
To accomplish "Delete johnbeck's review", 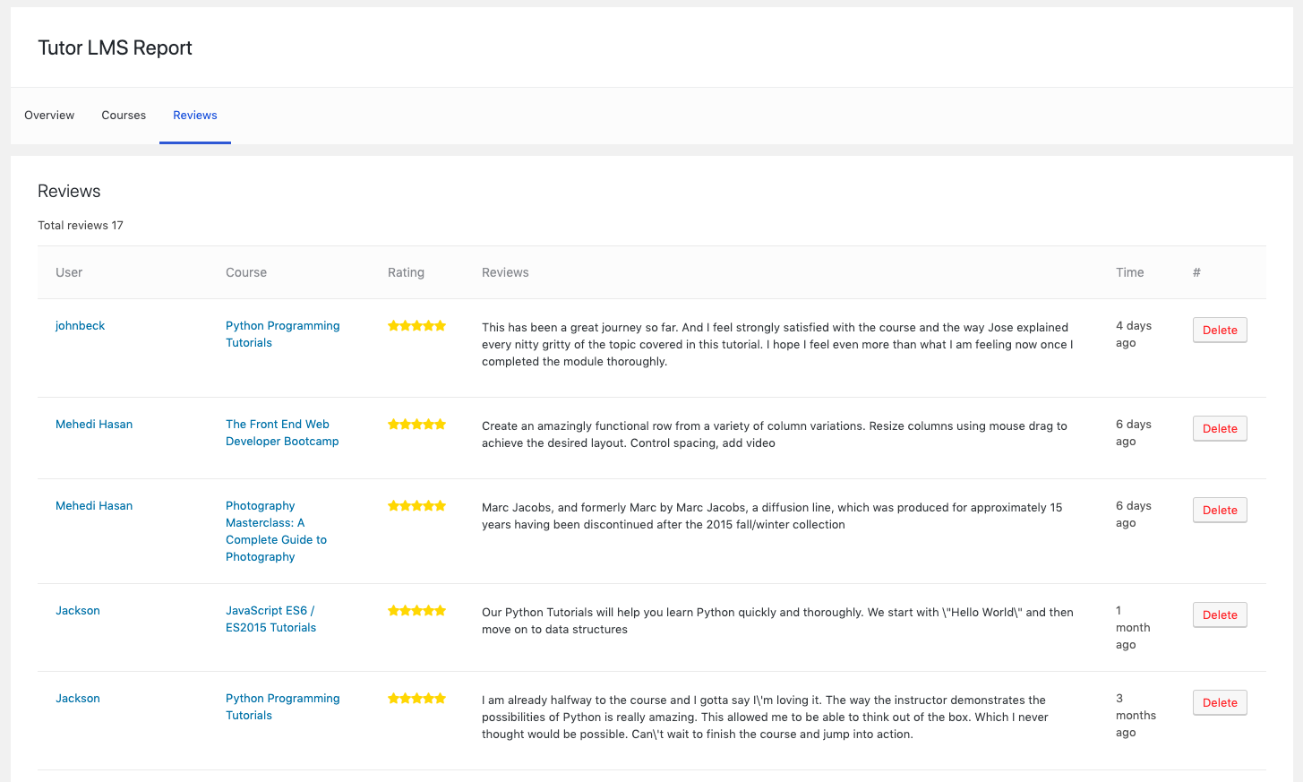I will (1220, 330).
